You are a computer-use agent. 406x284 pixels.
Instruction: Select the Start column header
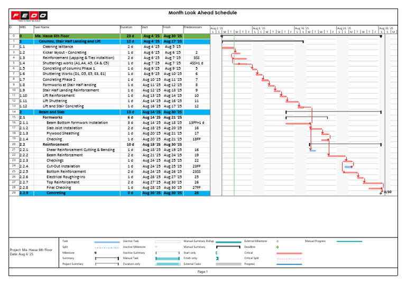(144, 27)
